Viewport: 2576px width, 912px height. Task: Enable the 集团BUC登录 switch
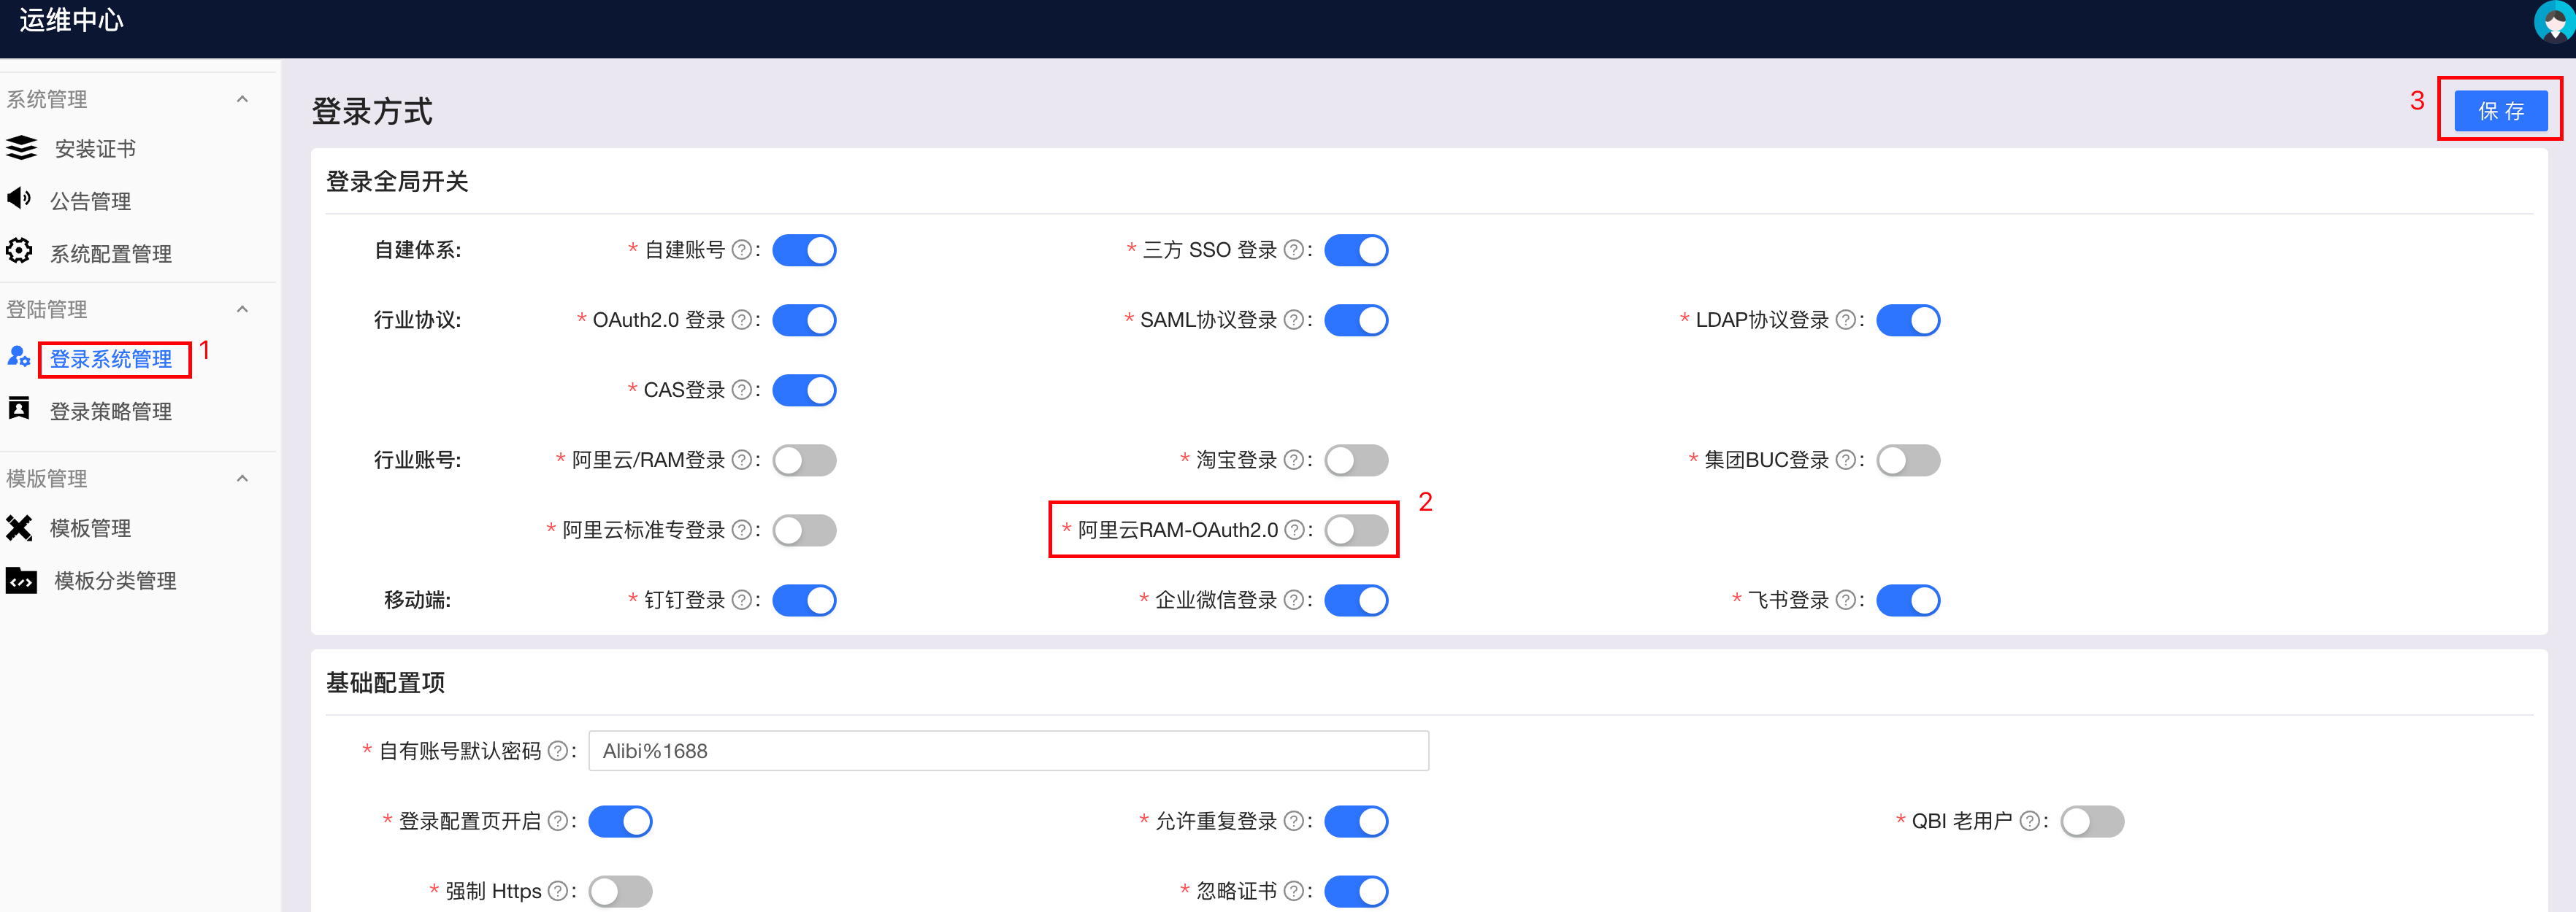coord(1908,460)
